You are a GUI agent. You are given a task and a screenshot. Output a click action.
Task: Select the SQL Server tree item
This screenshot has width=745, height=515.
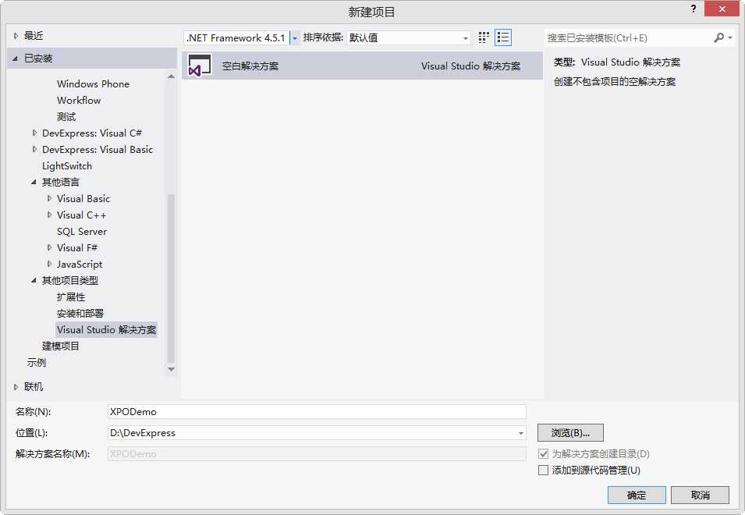point(81,231)
